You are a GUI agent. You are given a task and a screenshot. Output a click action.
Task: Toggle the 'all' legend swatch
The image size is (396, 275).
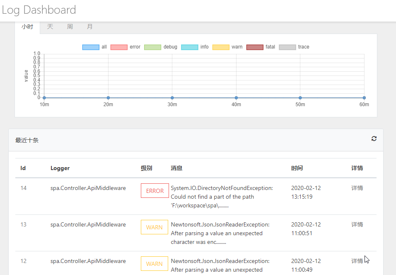point(91,47)
